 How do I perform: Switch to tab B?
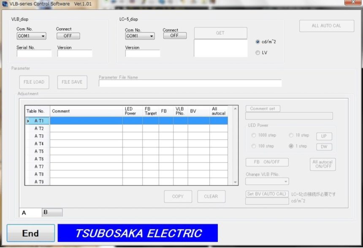(x=52, y=213)
